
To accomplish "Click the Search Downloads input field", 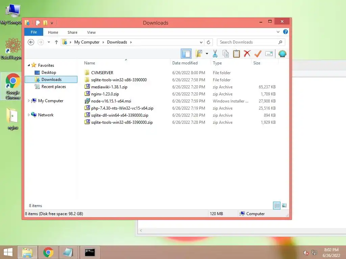I will click(251, 42).
